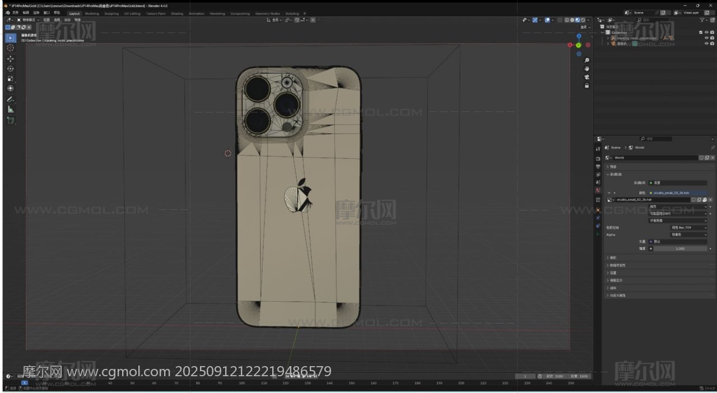
Task: Open the 单张图像 source dropdown
Action: point(678,221)
